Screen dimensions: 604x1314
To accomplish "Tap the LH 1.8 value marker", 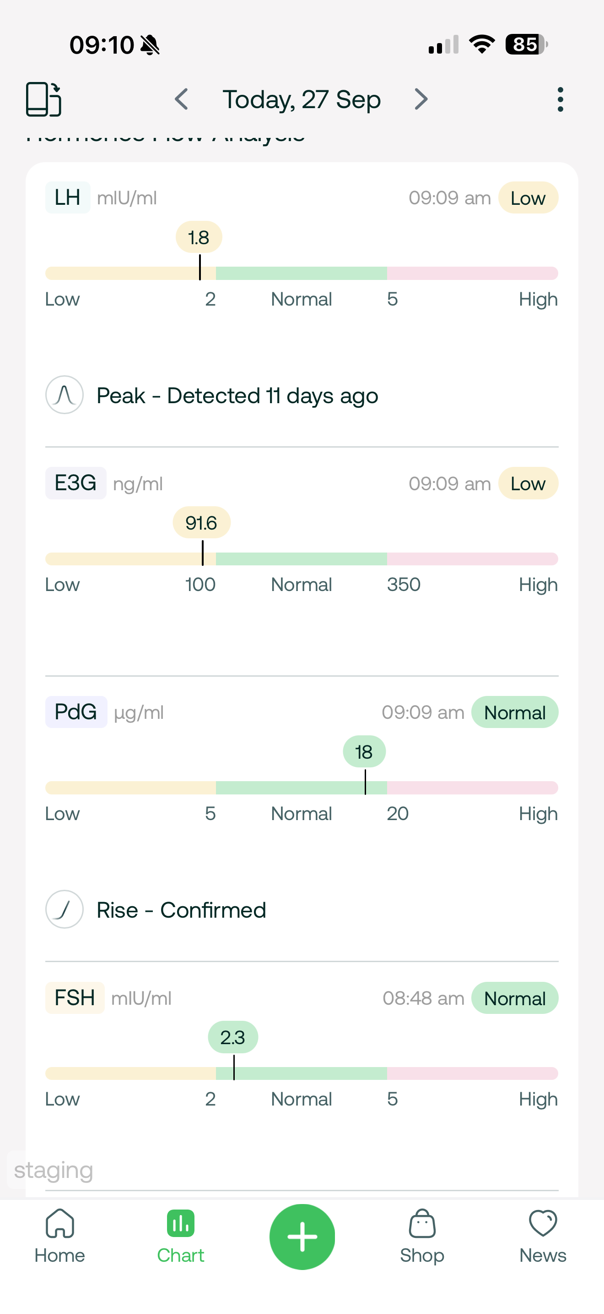I will click(x=199, y=238).
